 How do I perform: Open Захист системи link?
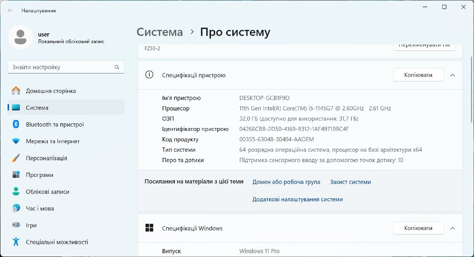pyautogui.click(x=350, y=182)
